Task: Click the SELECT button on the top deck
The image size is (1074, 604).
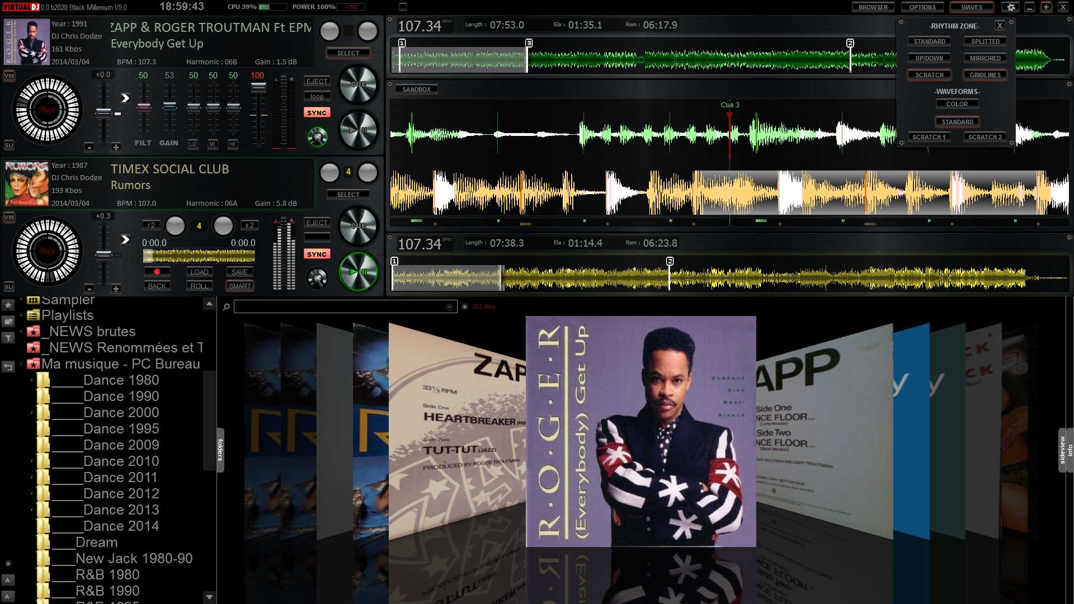Action: (x=348, y=53)
